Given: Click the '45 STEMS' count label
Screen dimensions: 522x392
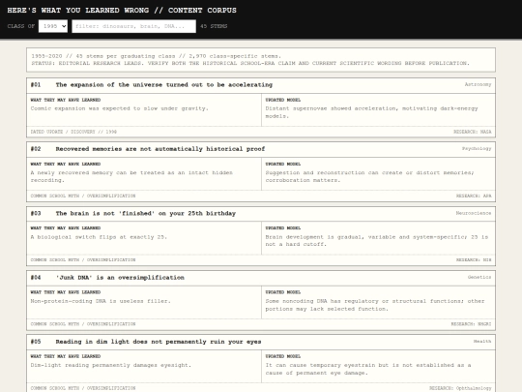Looking at the screenshot, I should pos(214,26).
